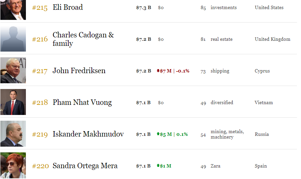Visit Iskander Makhmudov's profile link

(x=88, y=134)
